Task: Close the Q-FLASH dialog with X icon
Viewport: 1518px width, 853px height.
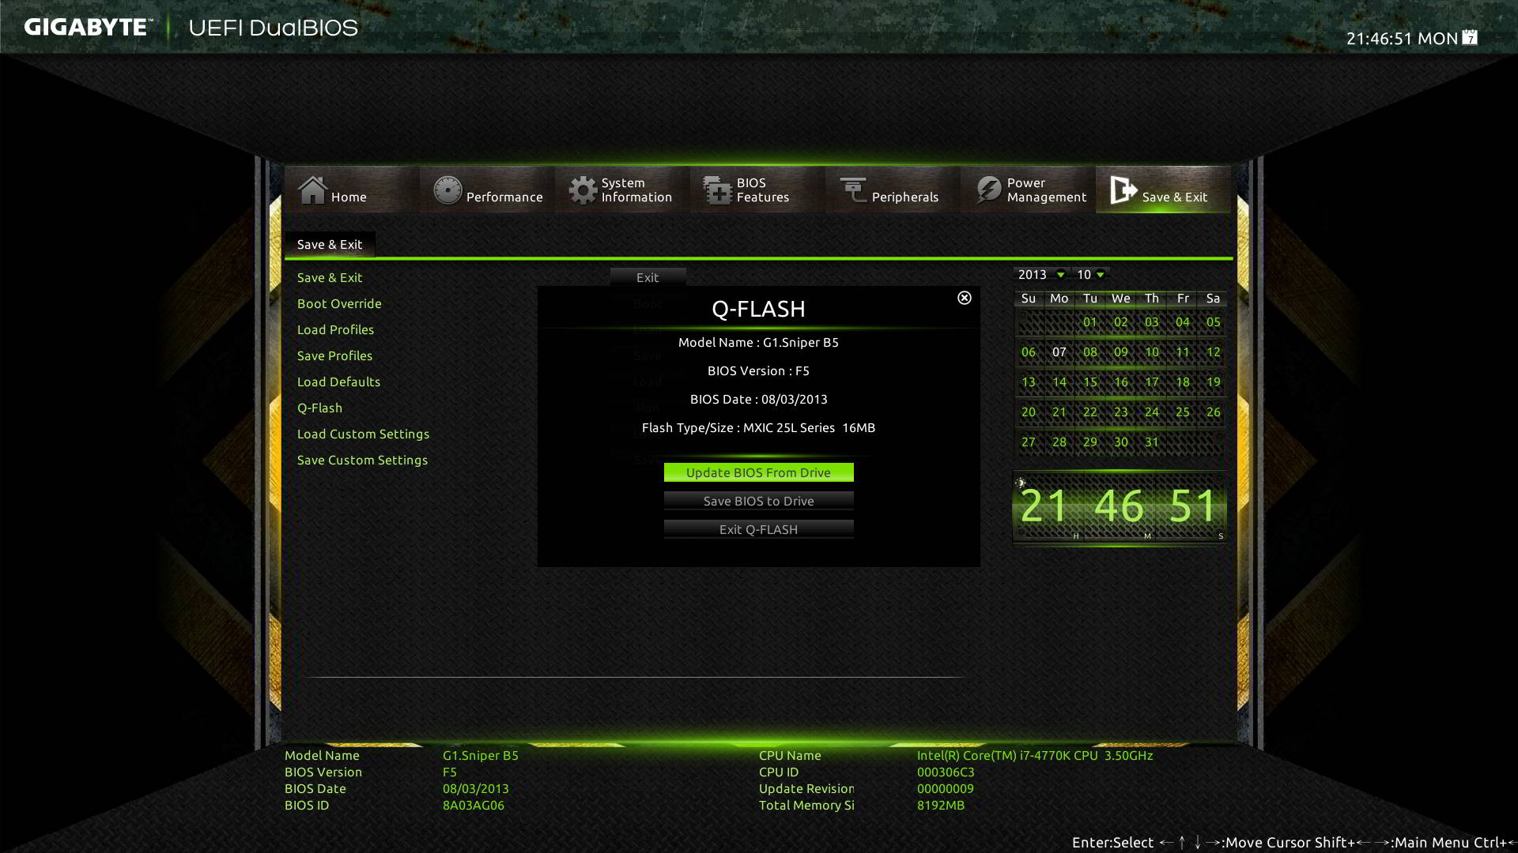Action: pos(964,298)
